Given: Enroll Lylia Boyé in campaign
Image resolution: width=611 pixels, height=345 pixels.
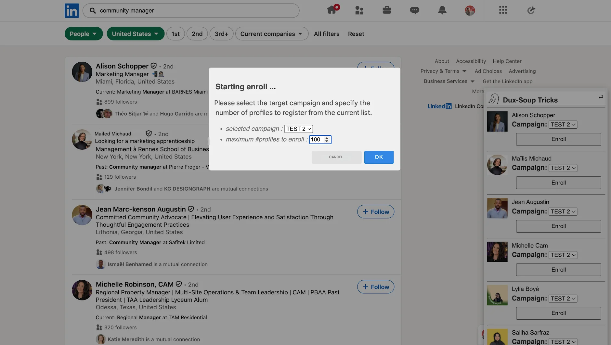Looking at the screenshot, I should pyautogui.click(x=558, y=313).
